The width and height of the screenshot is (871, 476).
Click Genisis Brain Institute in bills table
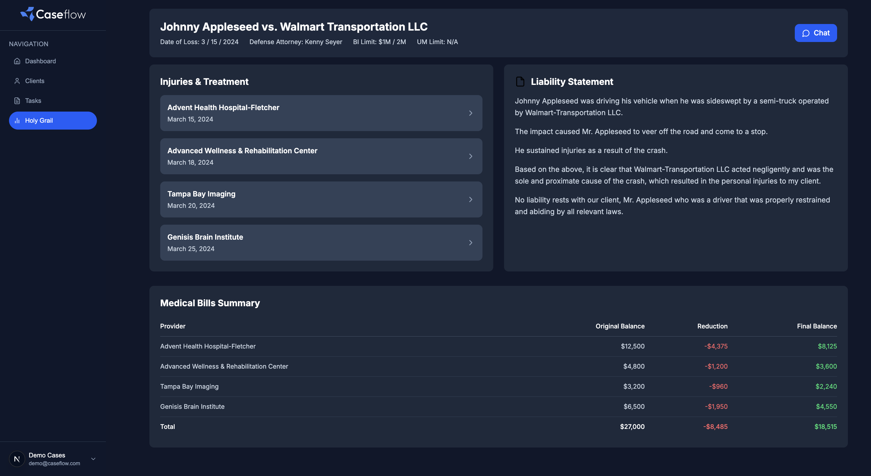click(x=192, y=406)
